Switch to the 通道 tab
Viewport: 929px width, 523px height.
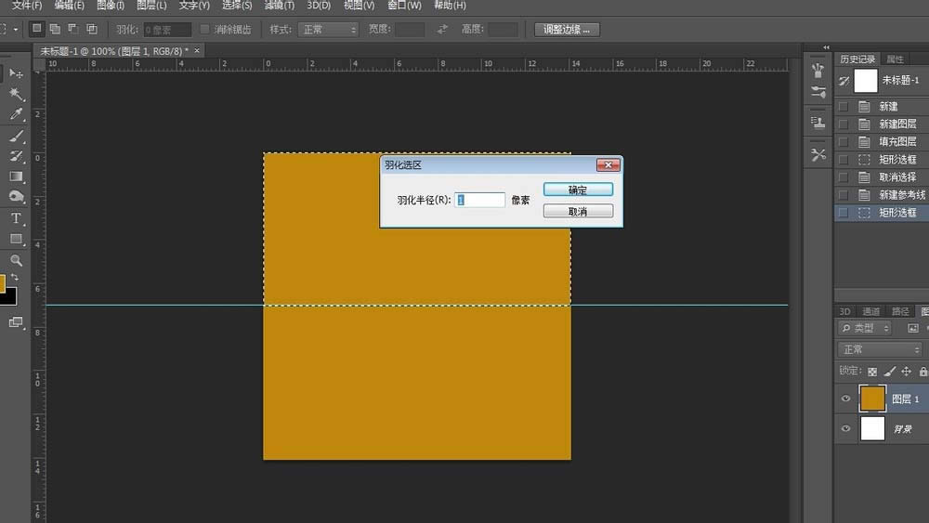pos(870,311)
